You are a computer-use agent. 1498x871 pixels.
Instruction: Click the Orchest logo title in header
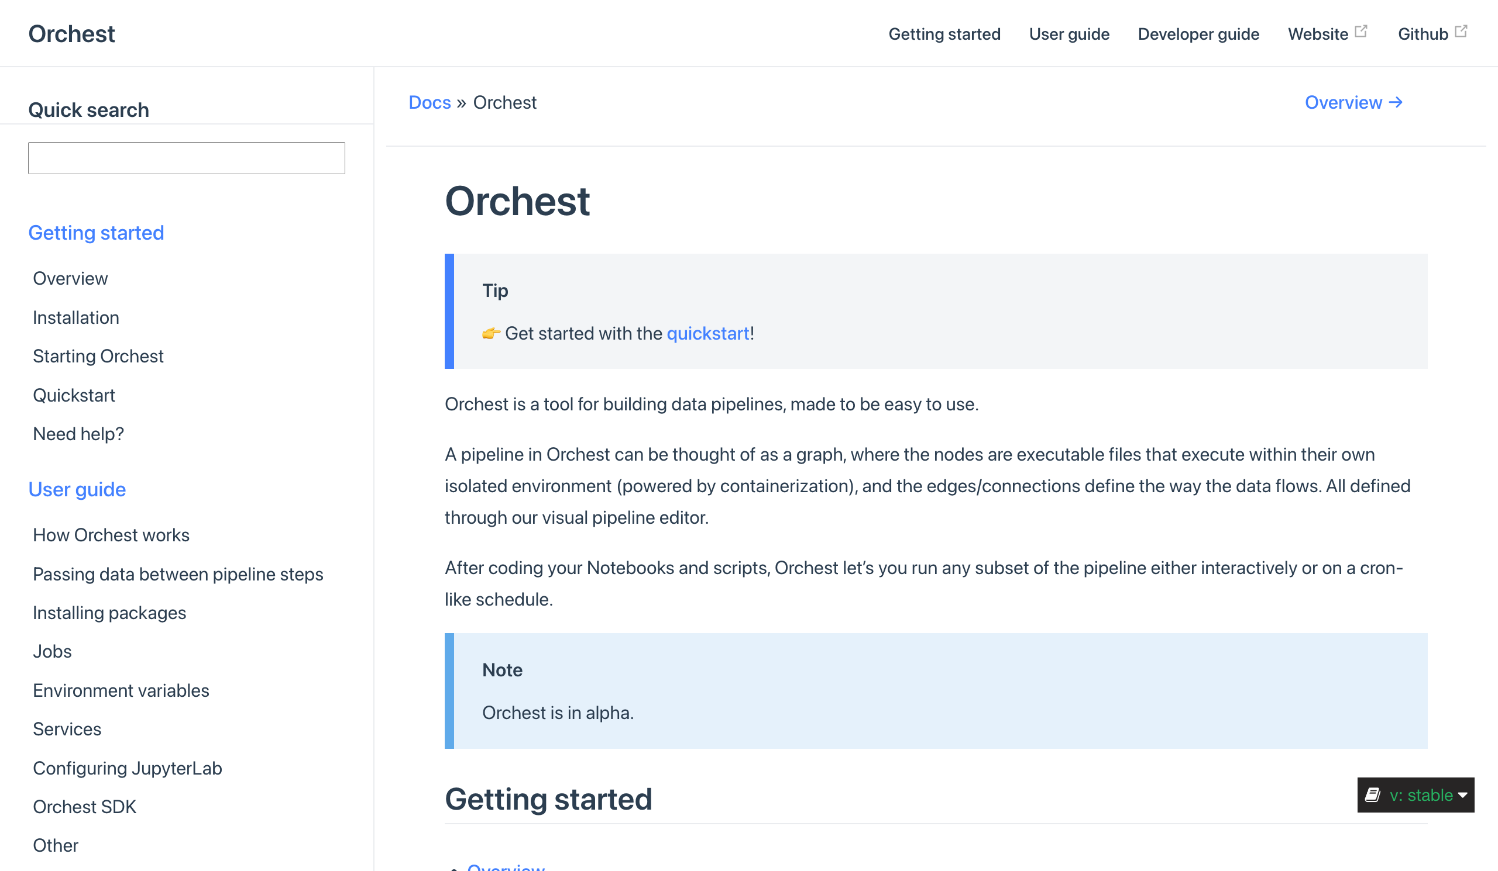click(x=71, y=34)
